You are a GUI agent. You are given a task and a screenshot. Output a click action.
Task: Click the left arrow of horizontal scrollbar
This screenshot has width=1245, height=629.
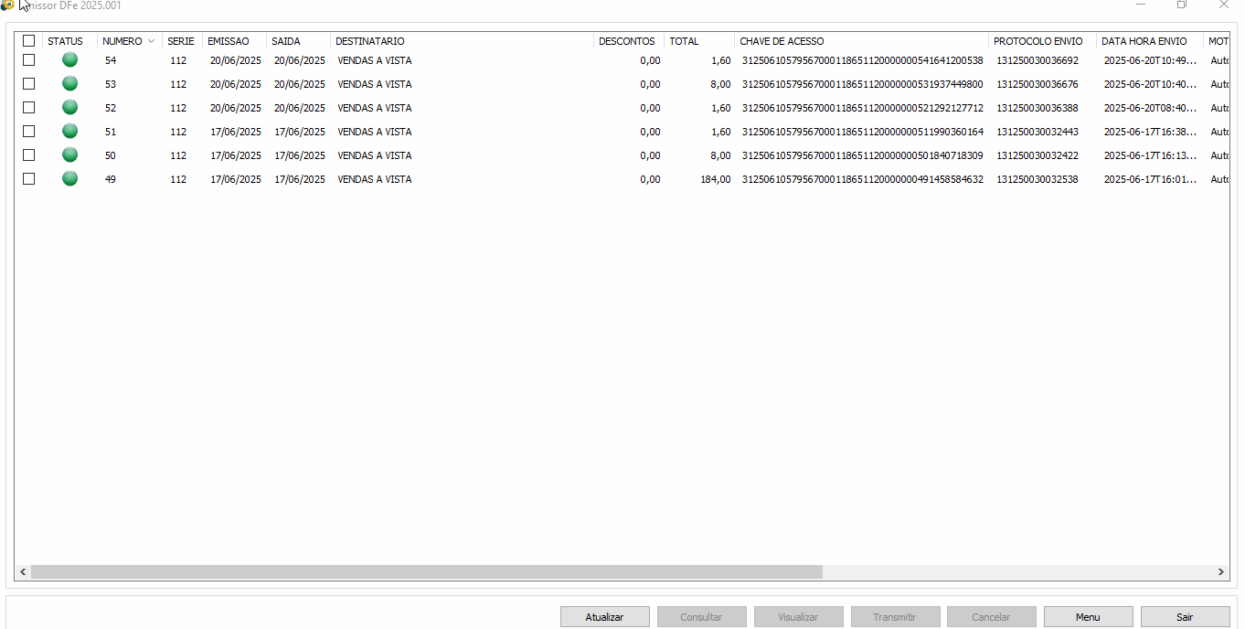click(23, 572)
